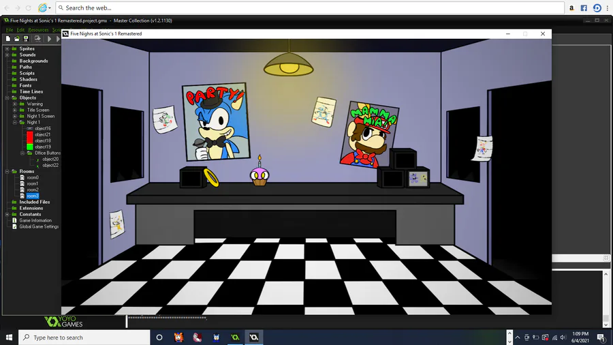Collapse the Rooms folder

7,171
